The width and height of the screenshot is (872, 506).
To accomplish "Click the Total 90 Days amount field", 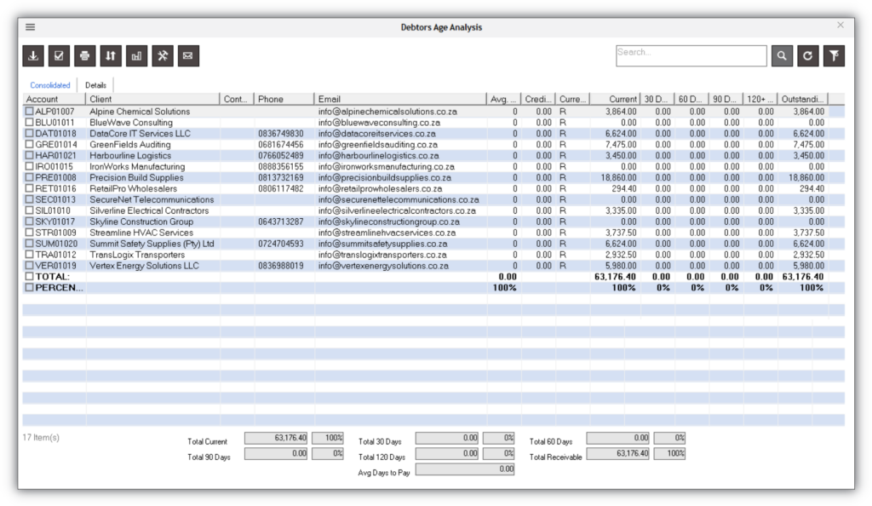I will pos(276,454).
